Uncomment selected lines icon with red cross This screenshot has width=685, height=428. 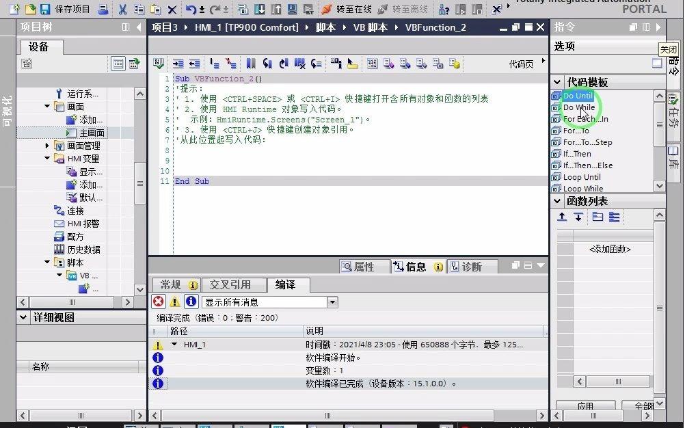point(231,64)
